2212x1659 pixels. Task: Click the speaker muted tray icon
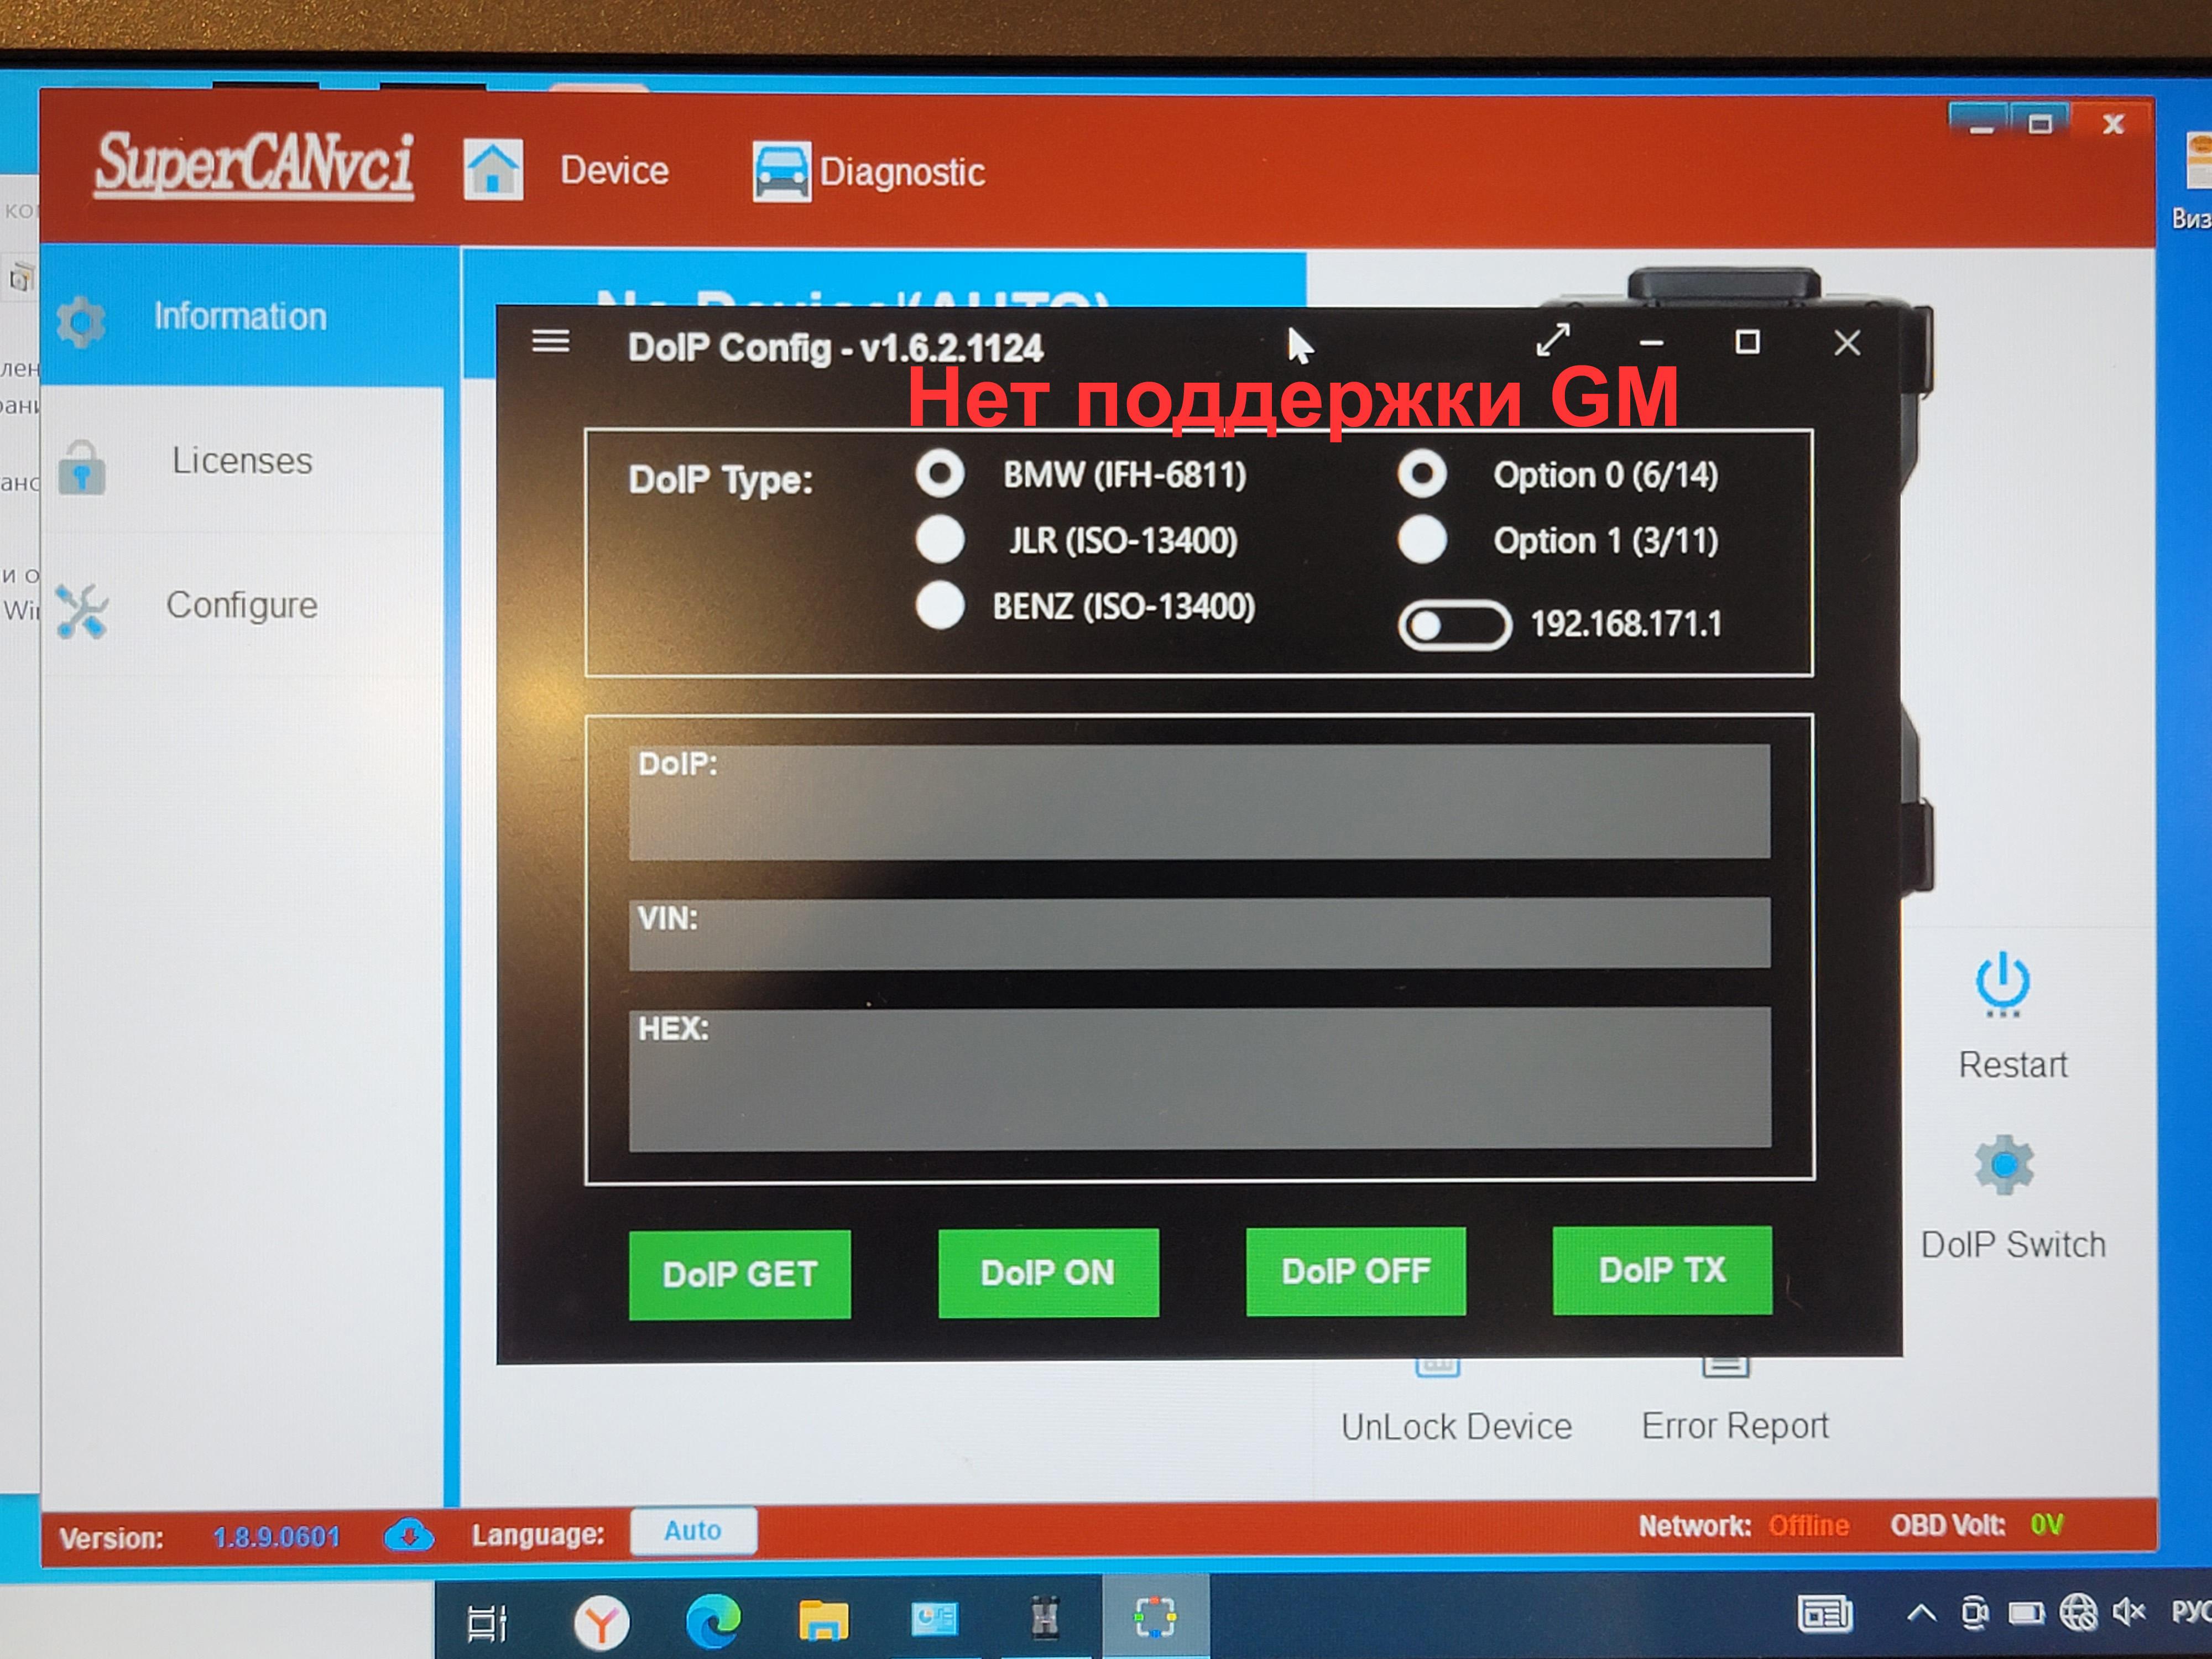point(2129,1611)
